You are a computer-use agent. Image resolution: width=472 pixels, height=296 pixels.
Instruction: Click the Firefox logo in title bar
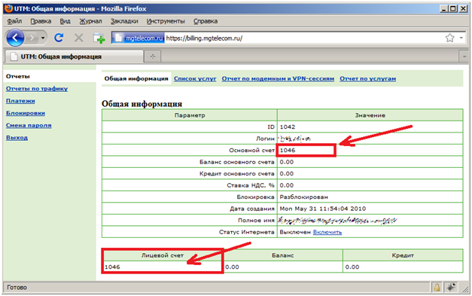click(8, 8)
